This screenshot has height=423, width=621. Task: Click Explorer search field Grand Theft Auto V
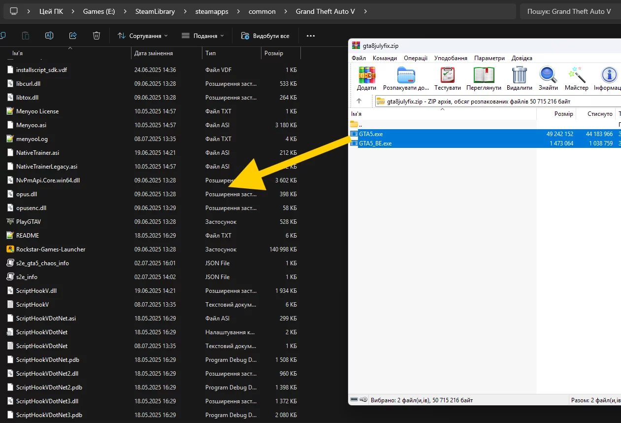(x=569, y=11)
